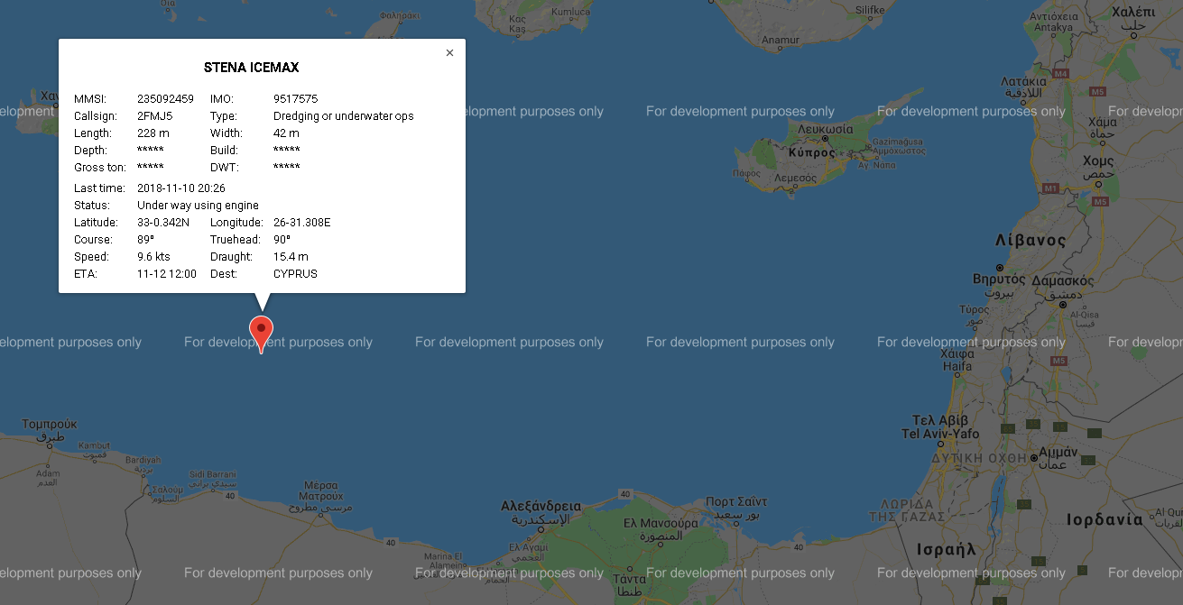1183x605 pixels.
Task: Click the DWT masked value
Action: tap(286, 168)
